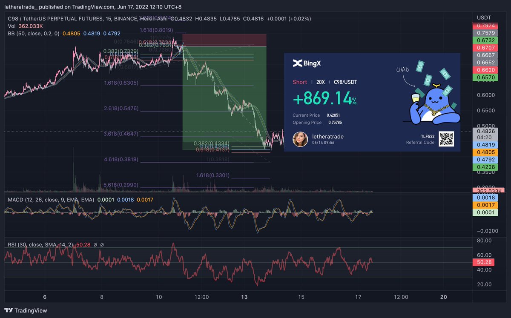
Task: Click the TradingView logo in footer
Action: pos(26,310)
